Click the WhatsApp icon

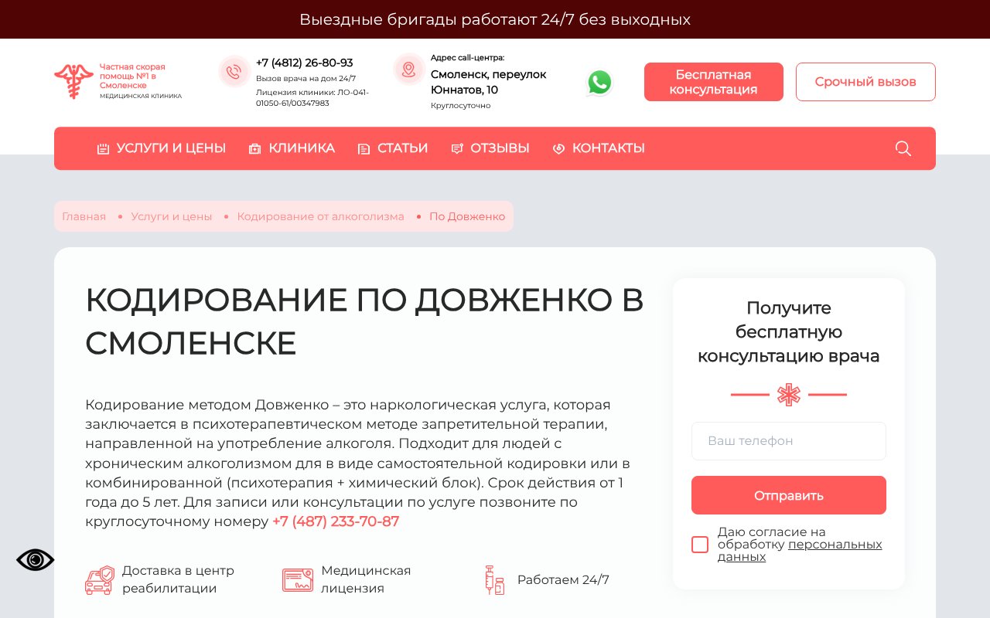coord(599,82)
